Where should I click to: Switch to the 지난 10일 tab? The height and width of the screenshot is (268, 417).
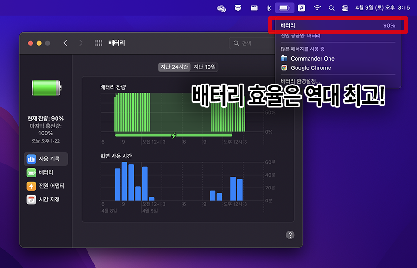coord(204,67)
